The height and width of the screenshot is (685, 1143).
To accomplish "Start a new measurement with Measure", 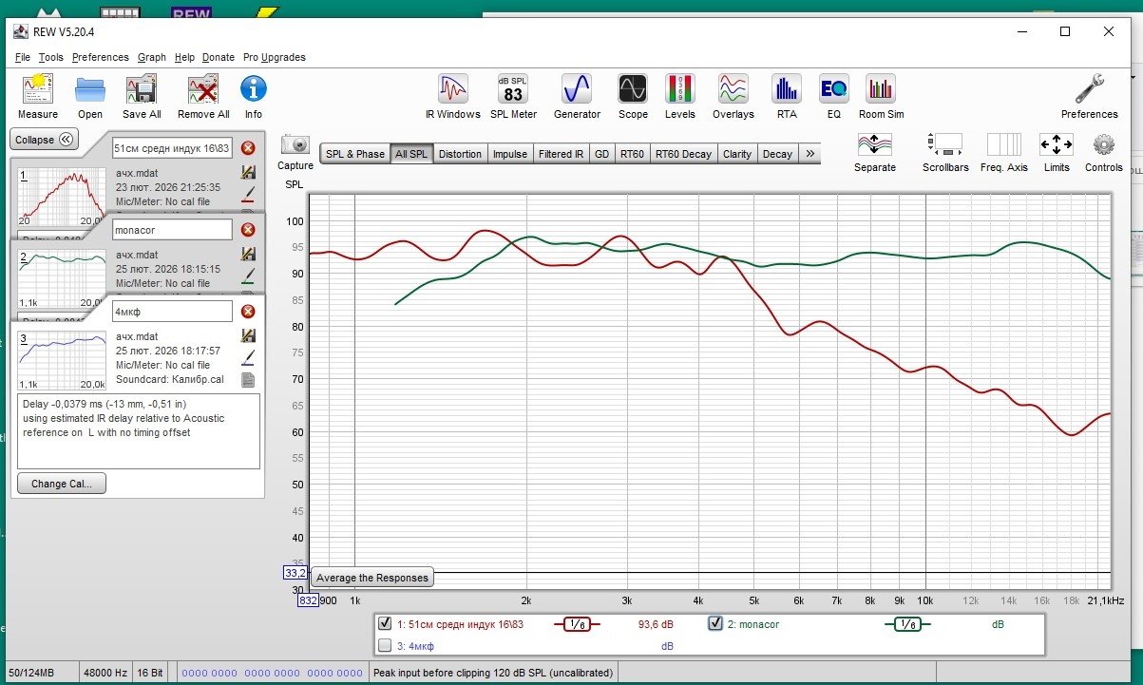I will (x=38, y=97).
